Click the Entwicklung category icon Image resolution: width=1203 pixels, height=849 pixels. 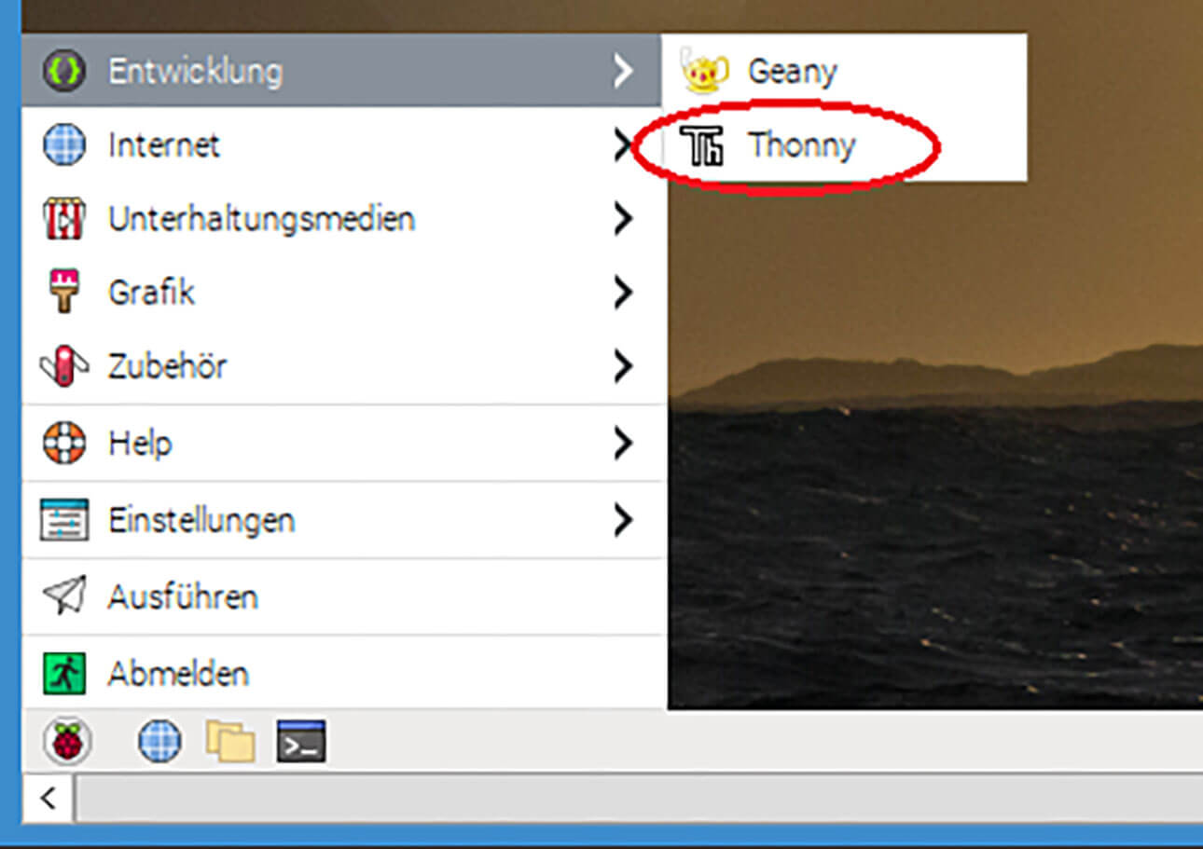63,70
